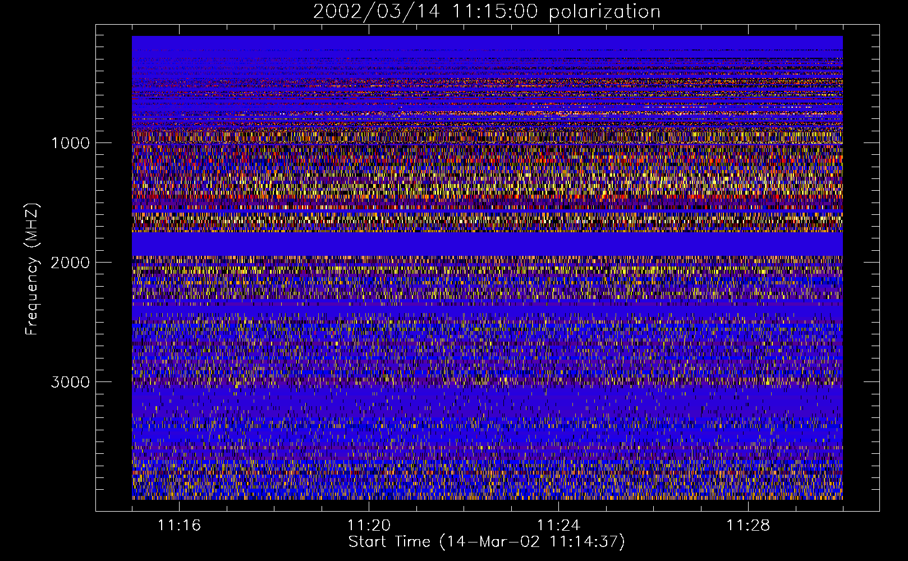Click the 3000 frequency tick label

pos(70,382)
